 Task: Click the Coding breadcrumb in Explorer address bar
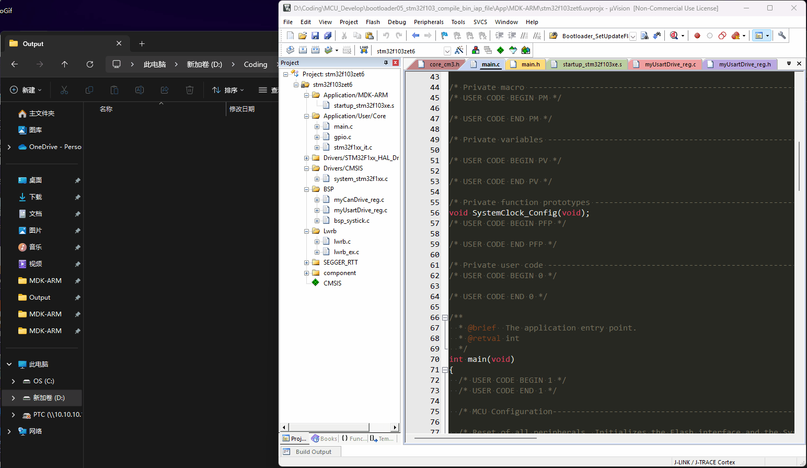[x=256, y=64]
